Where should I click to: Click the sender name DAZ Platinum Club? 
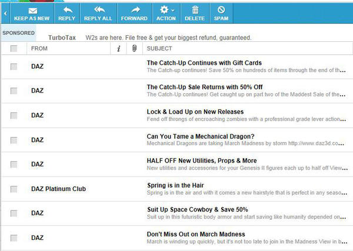(x=58, y=189)
